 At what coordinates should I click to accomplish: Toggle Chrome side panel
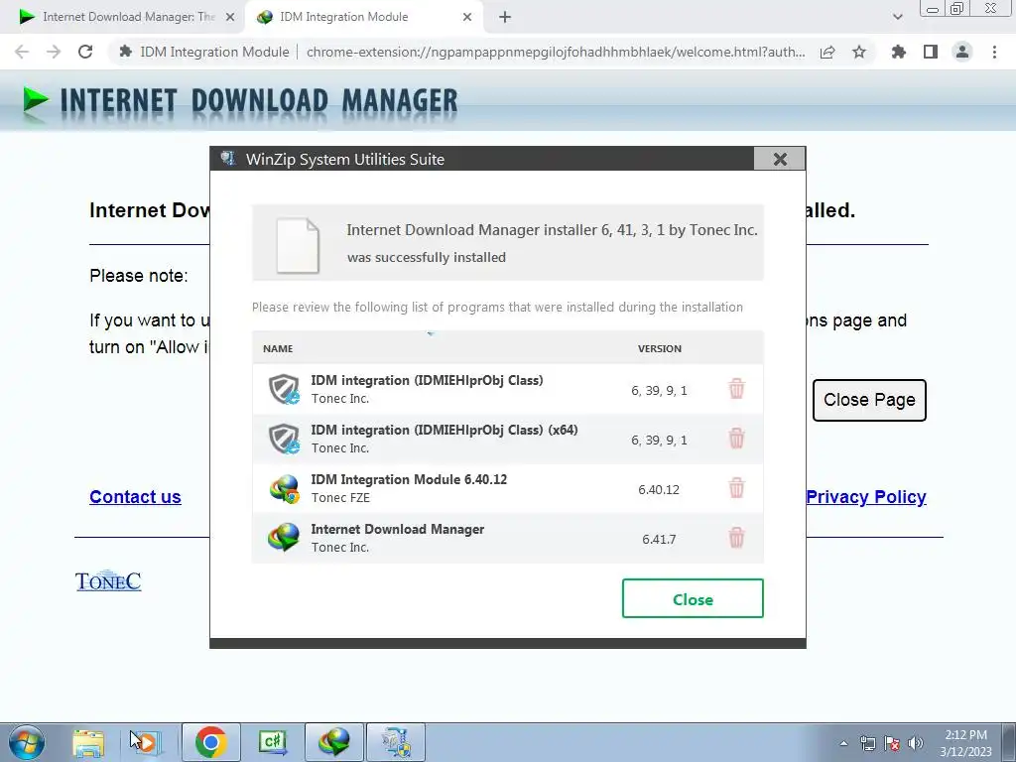(x=931, y=52)
